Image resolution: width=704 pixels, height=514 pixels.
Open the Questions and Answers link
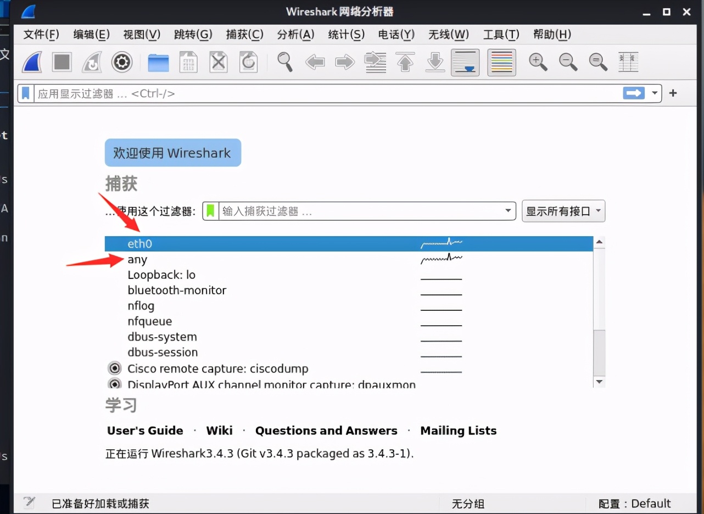click(326, 431)
